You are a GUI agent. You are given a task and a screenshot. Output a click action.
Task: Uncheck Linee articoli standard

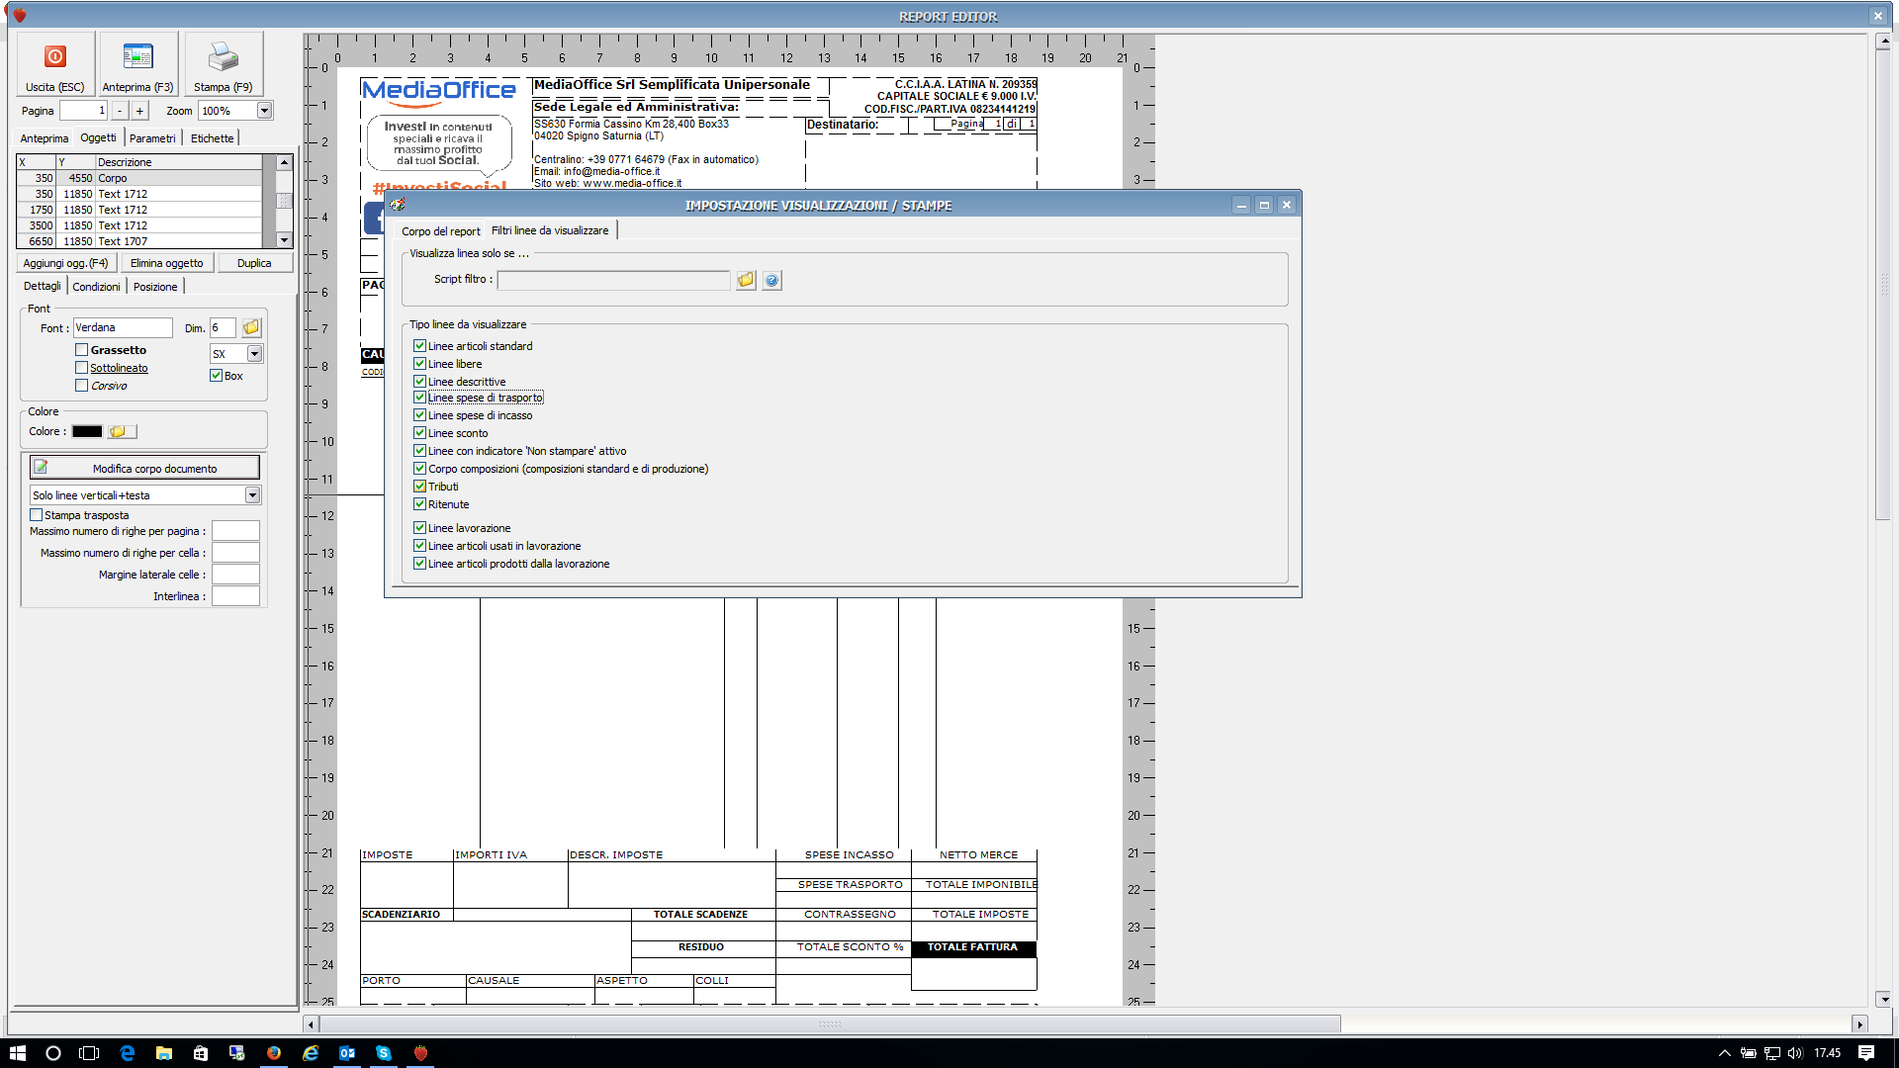click(x=419, y=346)
